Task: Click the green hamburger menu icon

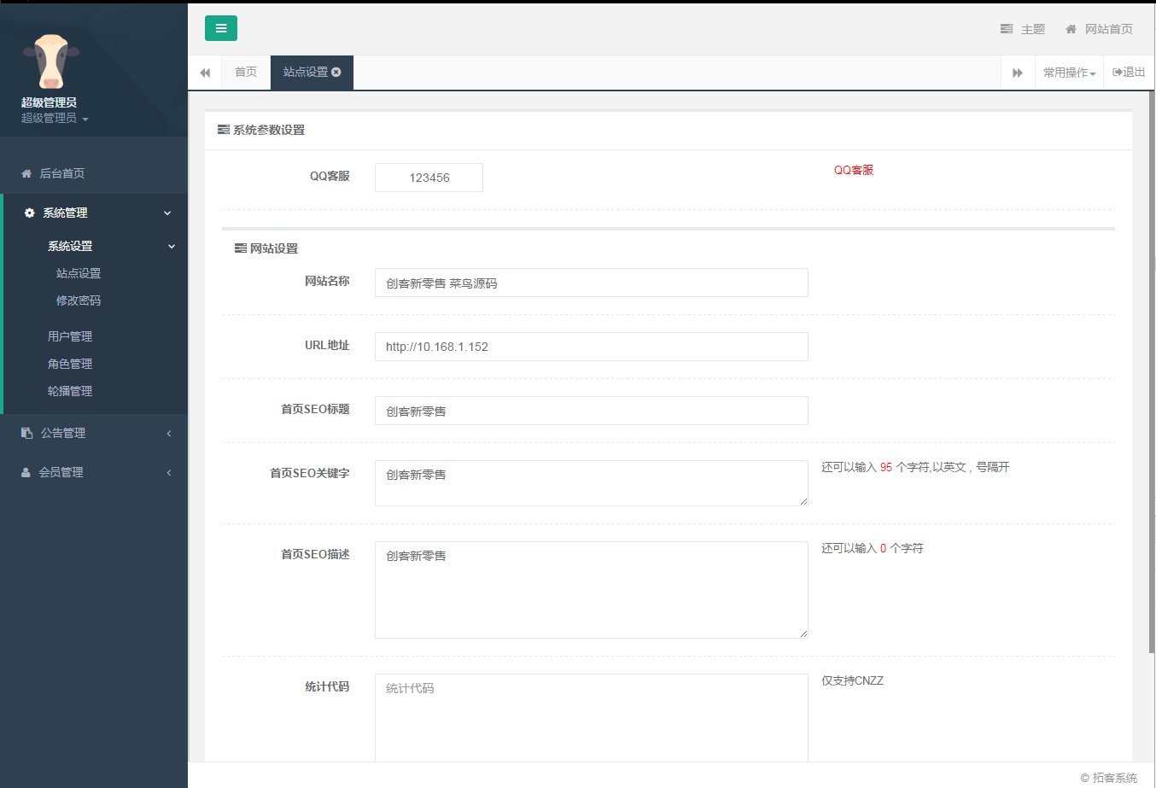Action: [x=221, y=28]
